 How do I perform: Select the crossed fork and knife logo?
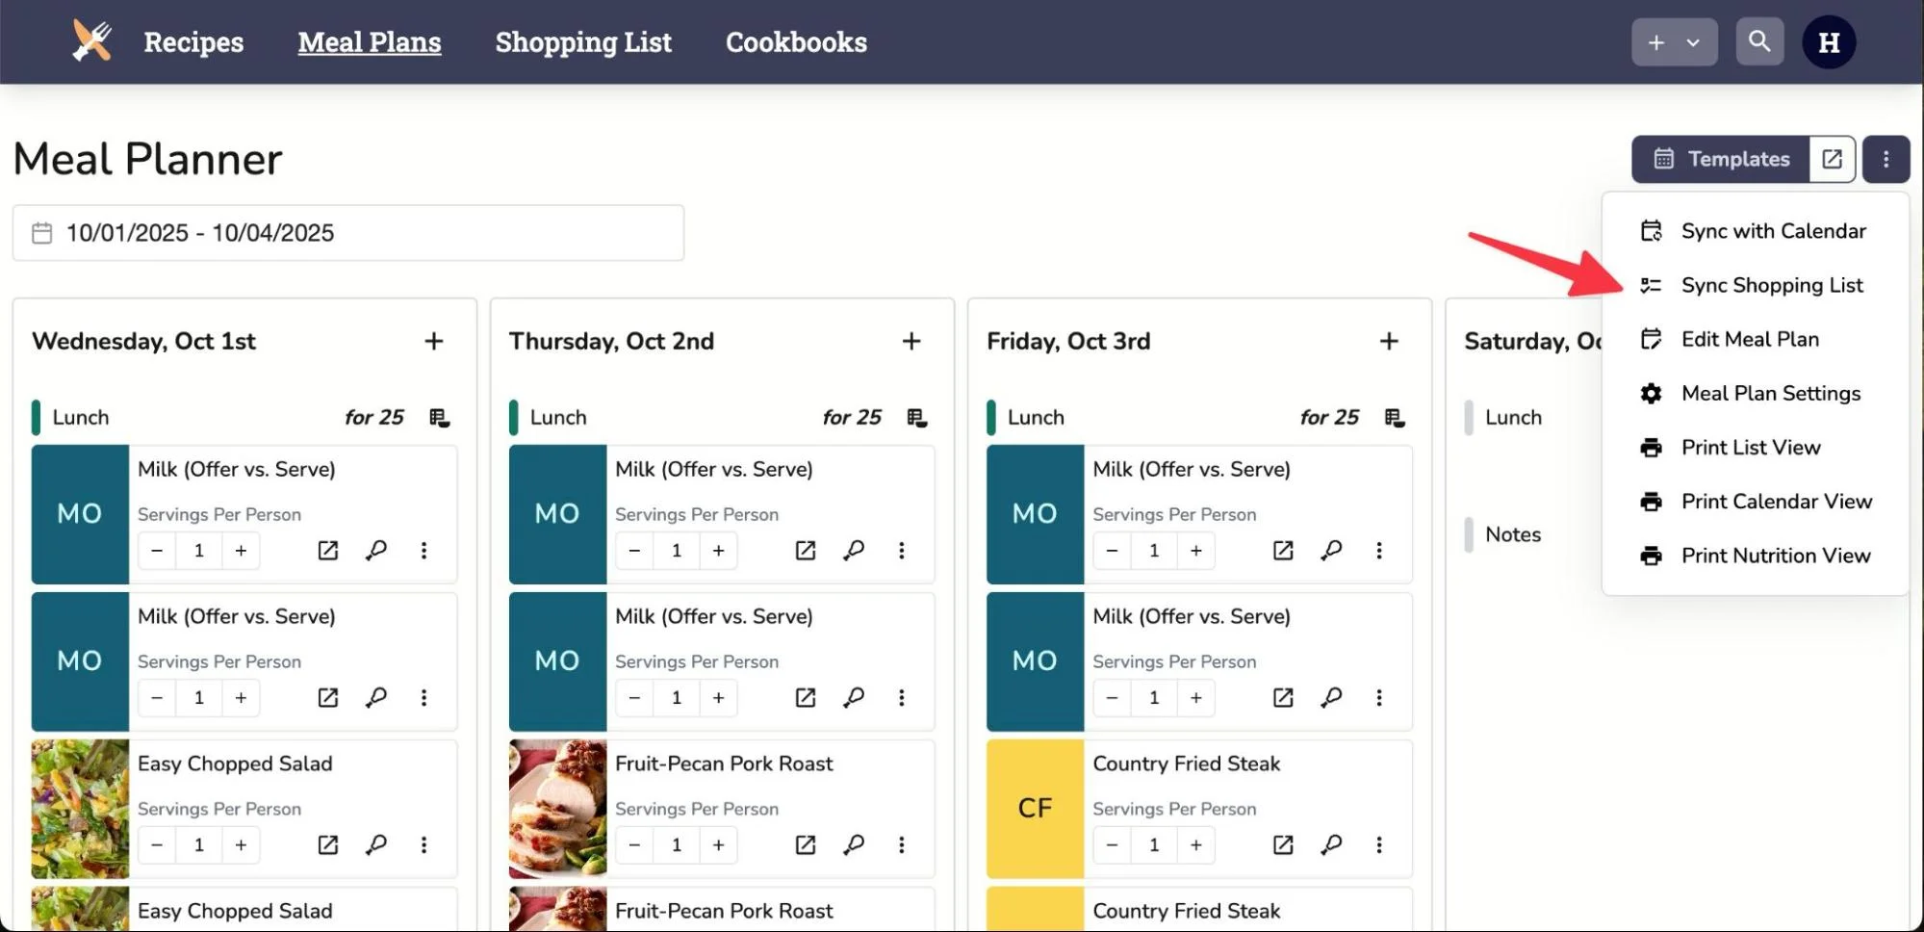tap(90, 41)
